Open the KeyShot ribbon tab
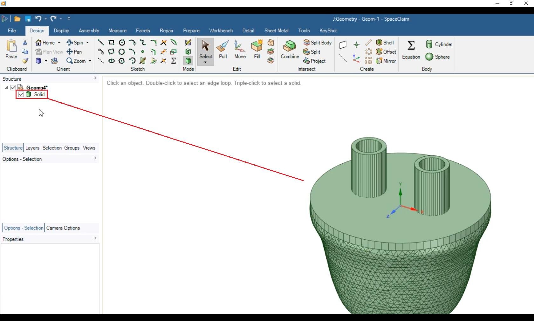This screenshot has width=534, height=321. [x=328, y=31]
